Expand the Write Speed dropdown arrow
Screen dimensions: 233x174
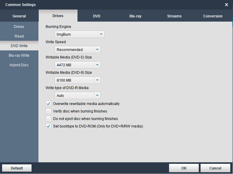pyautogui.click(x=97, y=49)
